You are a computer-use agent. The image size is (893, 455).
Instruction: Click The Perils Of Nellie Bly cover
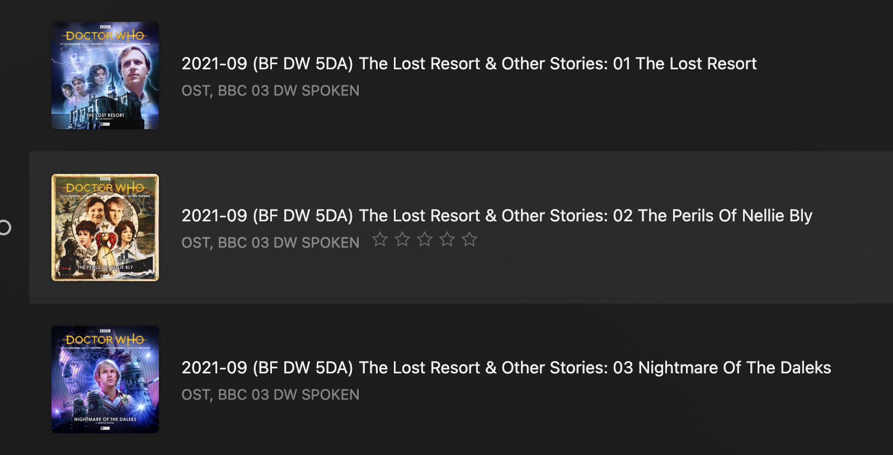pyautogui.click(x=105, y=228)
